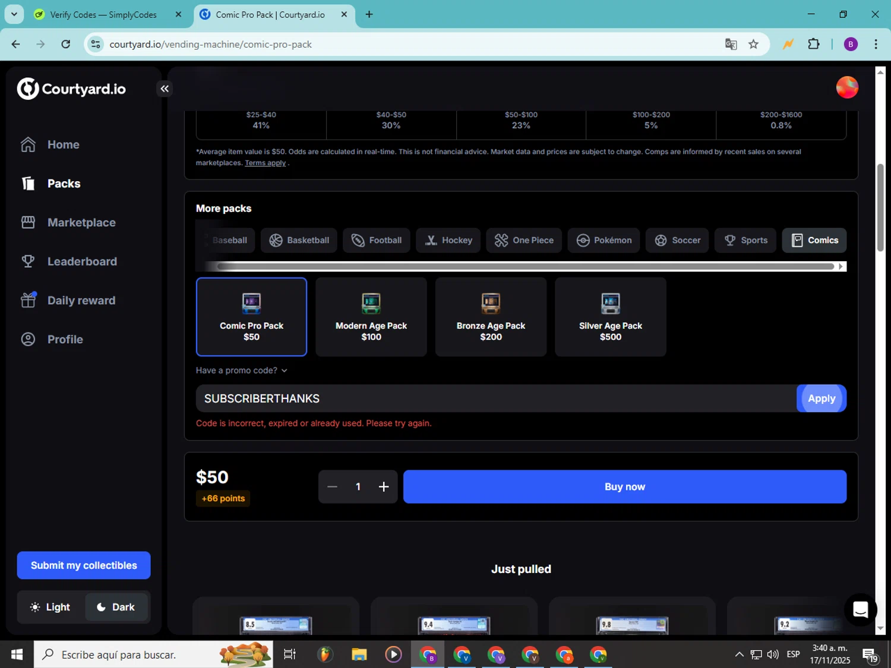Click the promo code input field

[x=496, y=398]
